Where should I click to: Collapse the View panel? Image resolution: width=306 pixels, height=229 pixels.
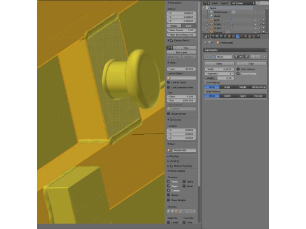click(168, 62)
